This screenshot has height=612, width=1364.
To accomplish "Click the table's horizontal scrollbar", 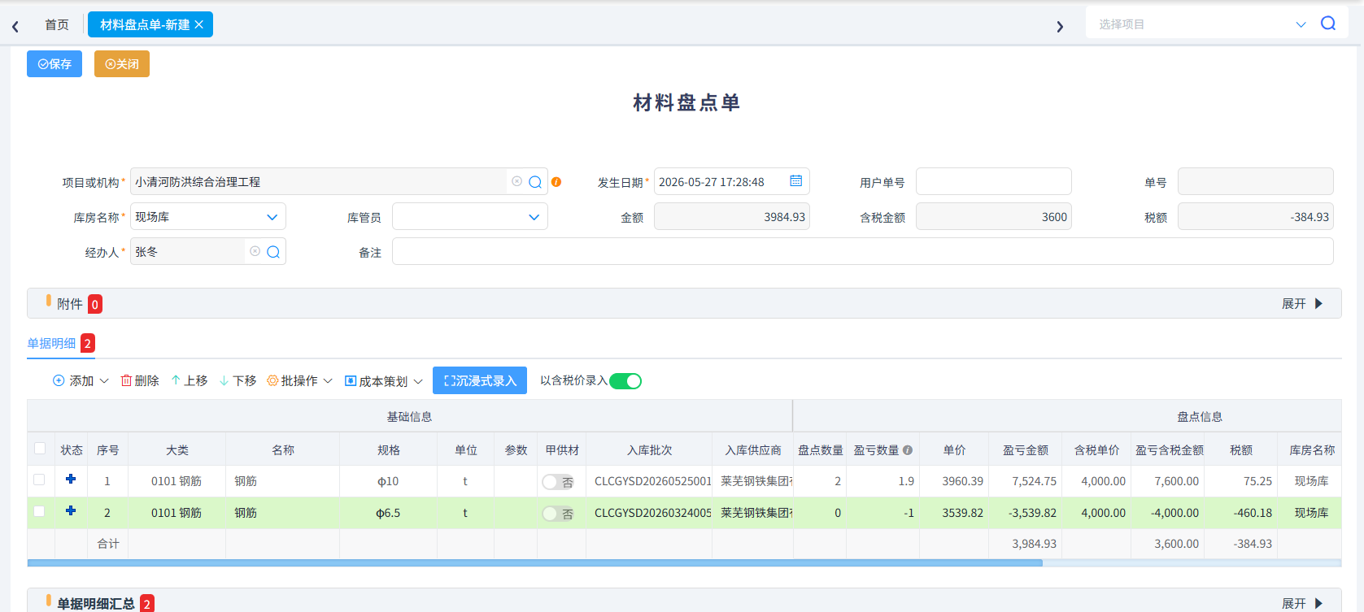I will [534, 562].
